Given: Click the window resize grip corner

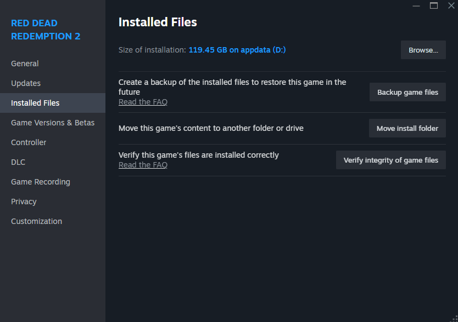Looking at the screenshot, I should [453, 318].
